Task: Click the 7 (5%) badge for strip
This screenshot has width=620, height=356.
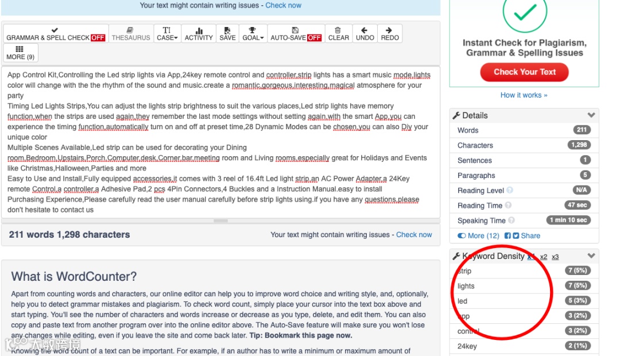Action: pyautogui.click(x=578, y=270)
